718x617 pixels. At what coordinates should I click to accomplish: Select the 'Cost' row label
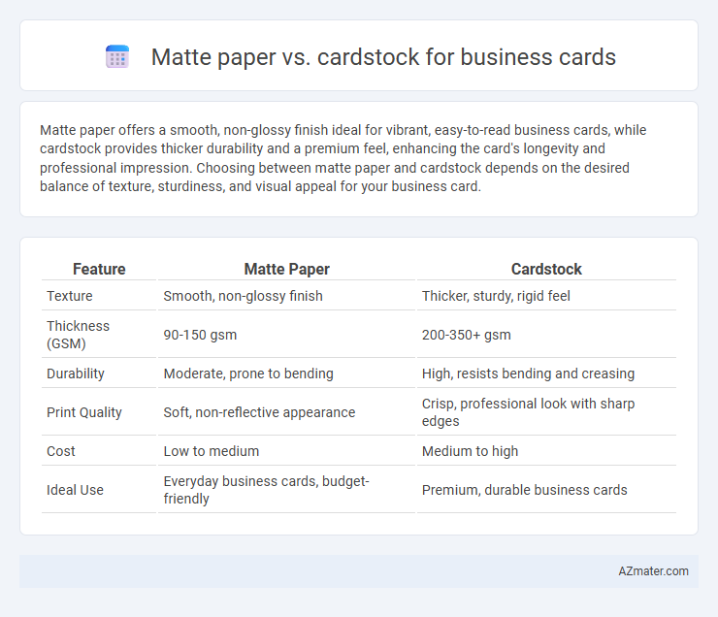[61, 451]
